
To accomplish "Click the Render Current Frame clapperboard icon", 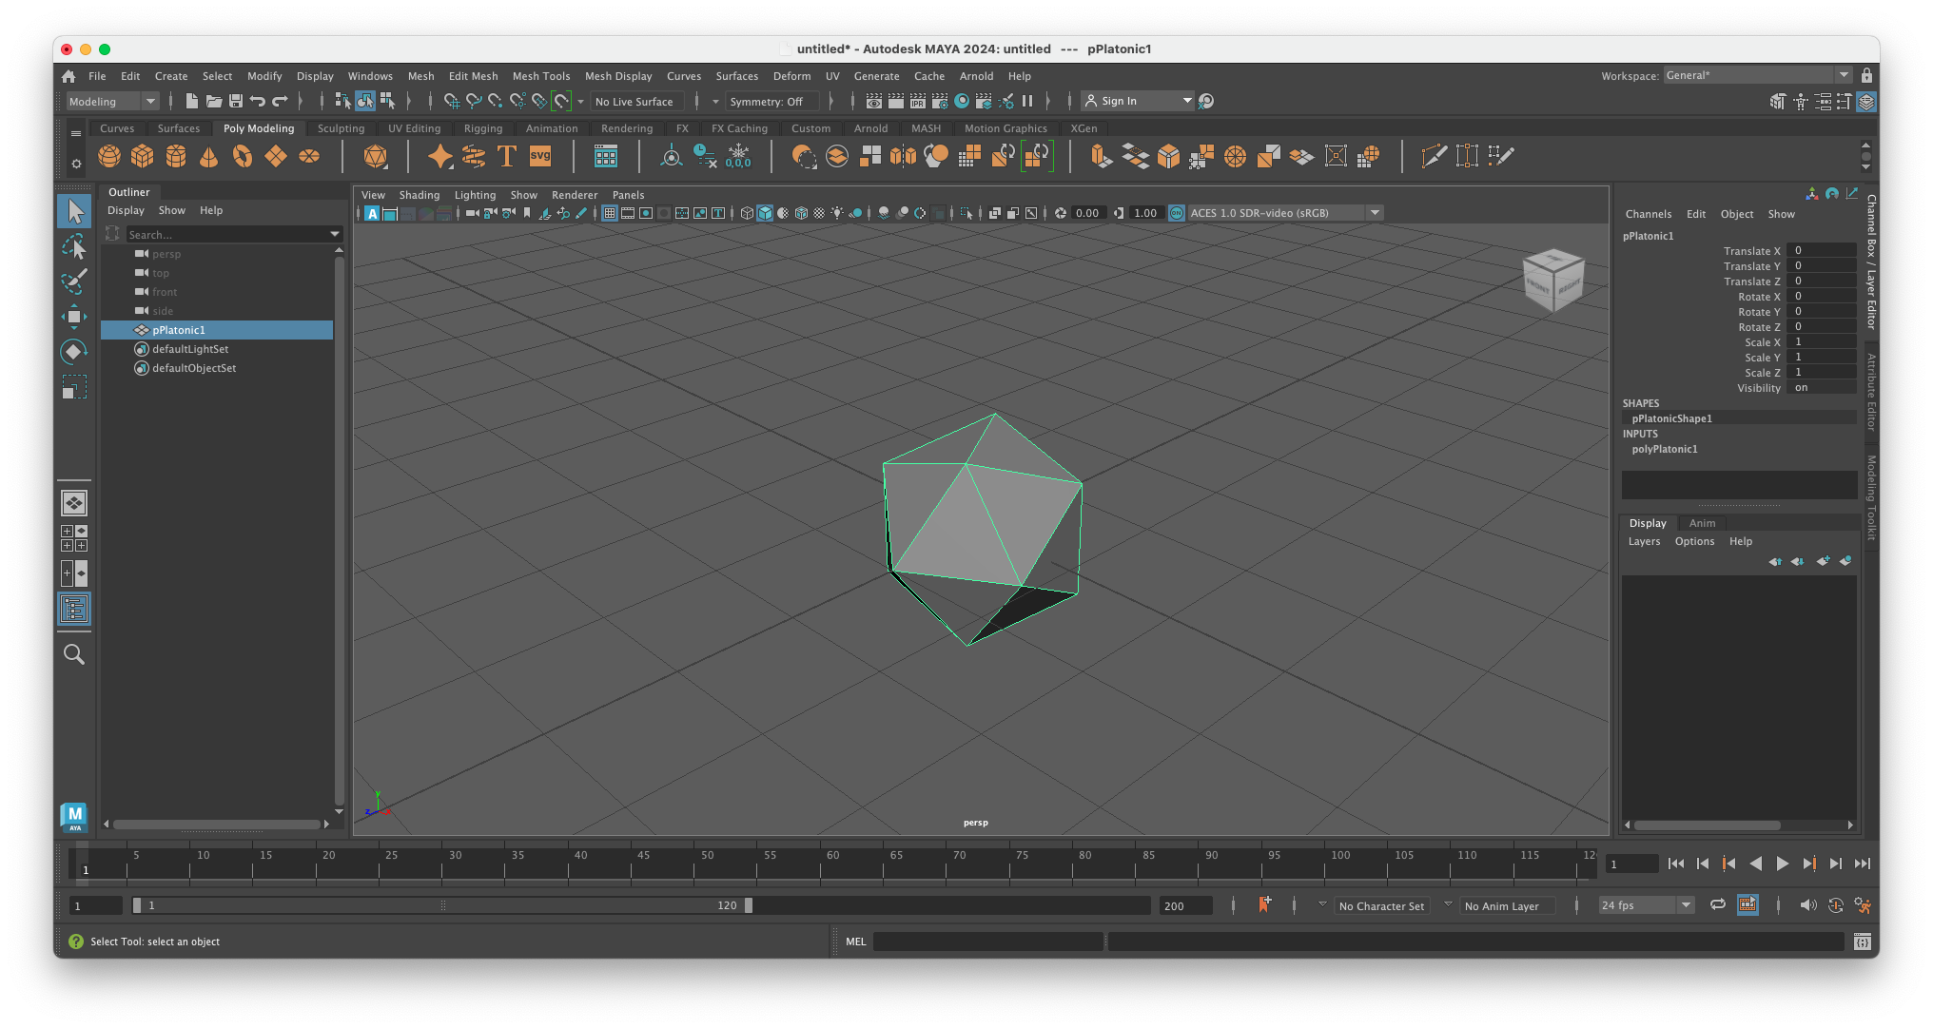I will coord(896,101).
